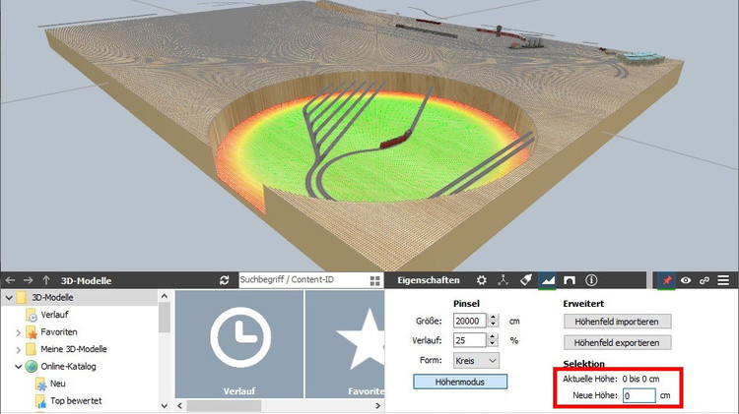Click the tile list horizontal scrollbar thumb
The image size is (739, 414).
[224, 405]
